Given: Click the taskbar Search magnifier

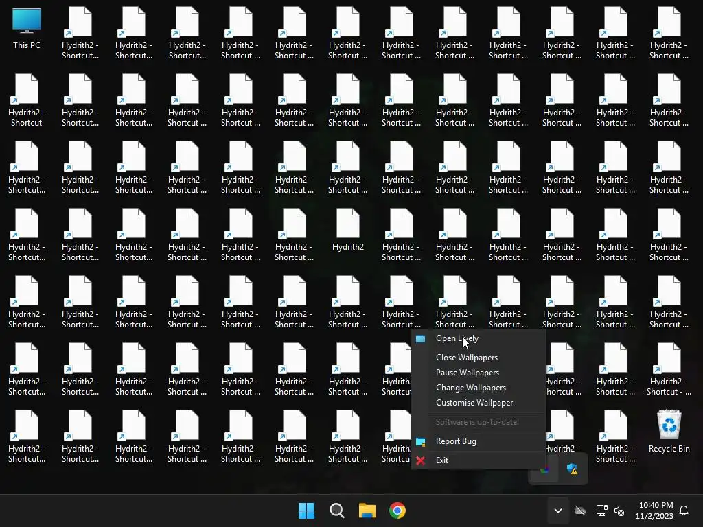Looking at the screenshot, I should [336, 511].
